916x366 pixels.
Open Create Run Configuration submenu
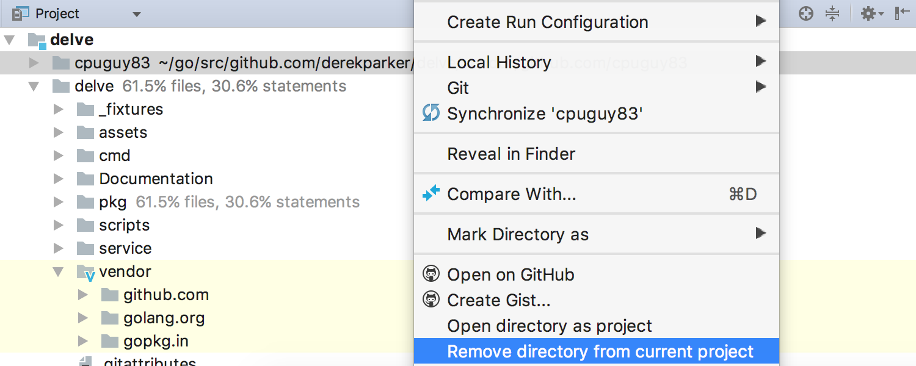pyautogui.click(x=597, y=22)
